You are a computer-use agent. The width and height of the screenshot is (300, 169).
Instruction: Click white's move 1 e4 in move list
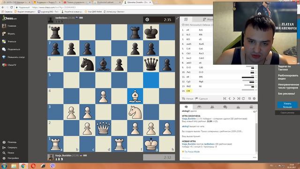(188, 30)
